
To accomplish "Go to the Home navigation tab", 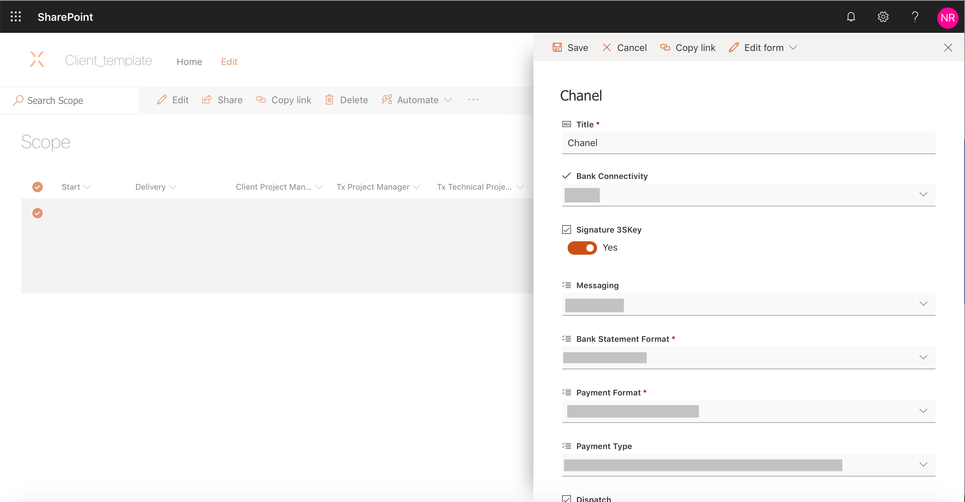I will [x=189, y=62].
